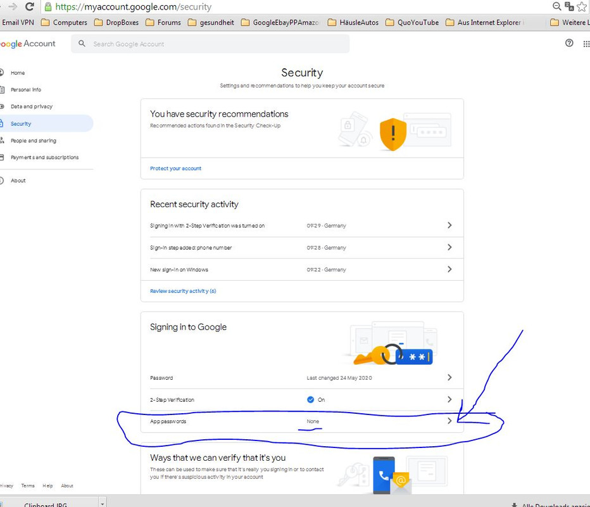590x507 pixels.
Task: Click the Forums bookmark folder icon
Action: pos(150,23)
